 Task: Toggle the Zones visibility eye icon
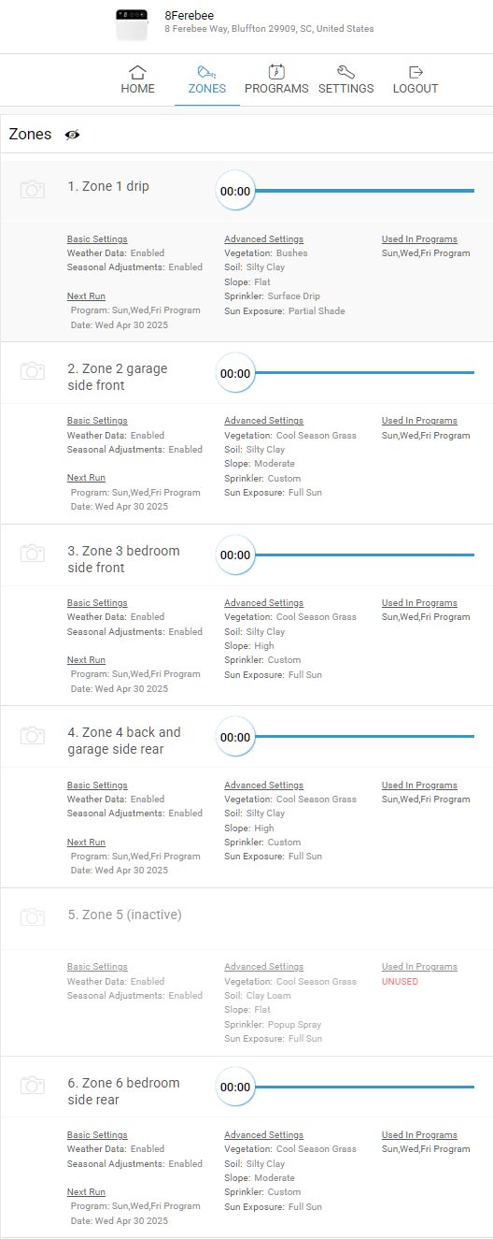point(73,135)
